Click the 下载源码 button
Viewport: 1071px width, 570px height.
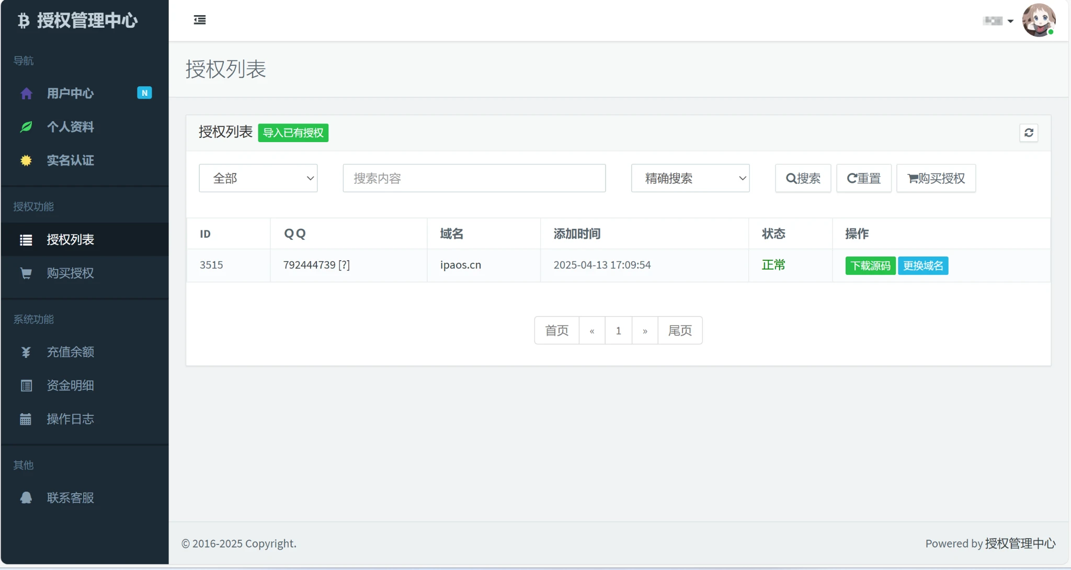870,265
